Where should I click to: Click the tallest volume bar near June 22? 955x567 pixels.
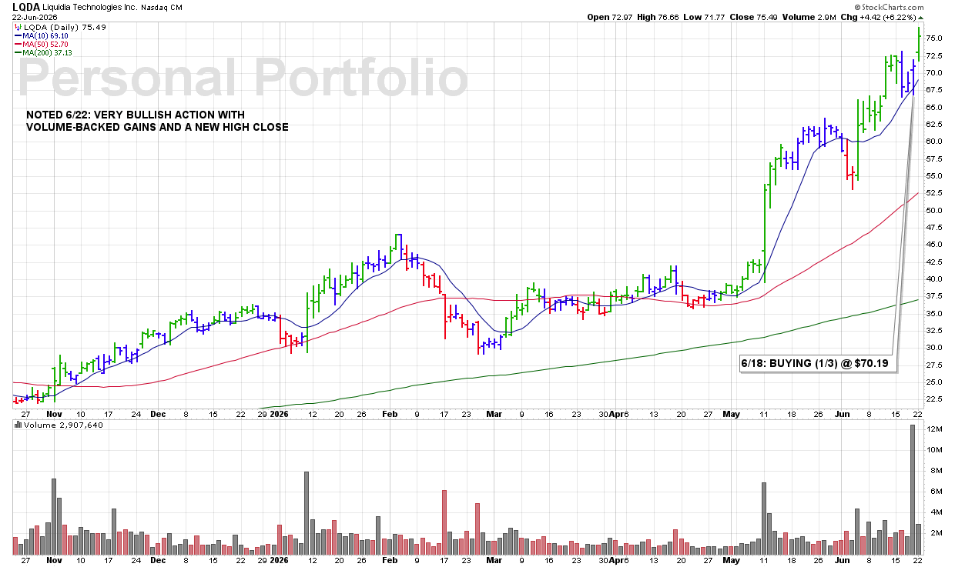tap(913, 490)
